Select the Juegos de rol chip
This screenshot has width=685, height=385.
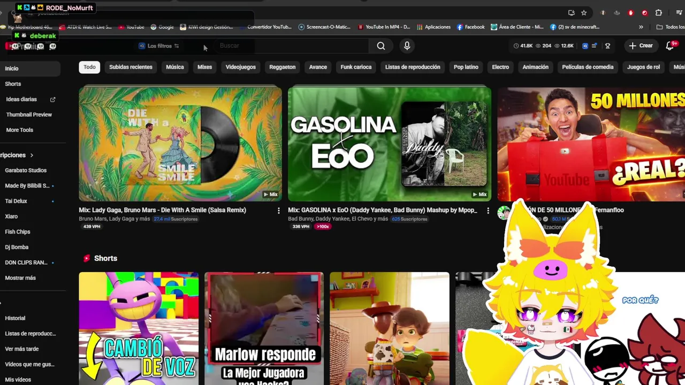point(643,67)
